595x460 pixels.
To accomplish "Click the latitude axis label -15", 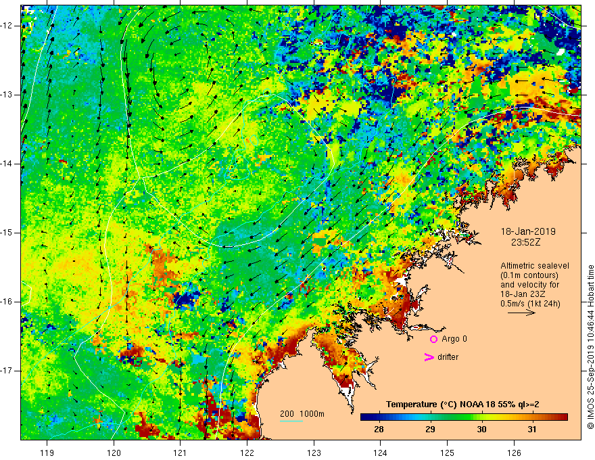I will click(x=7, y=233).
